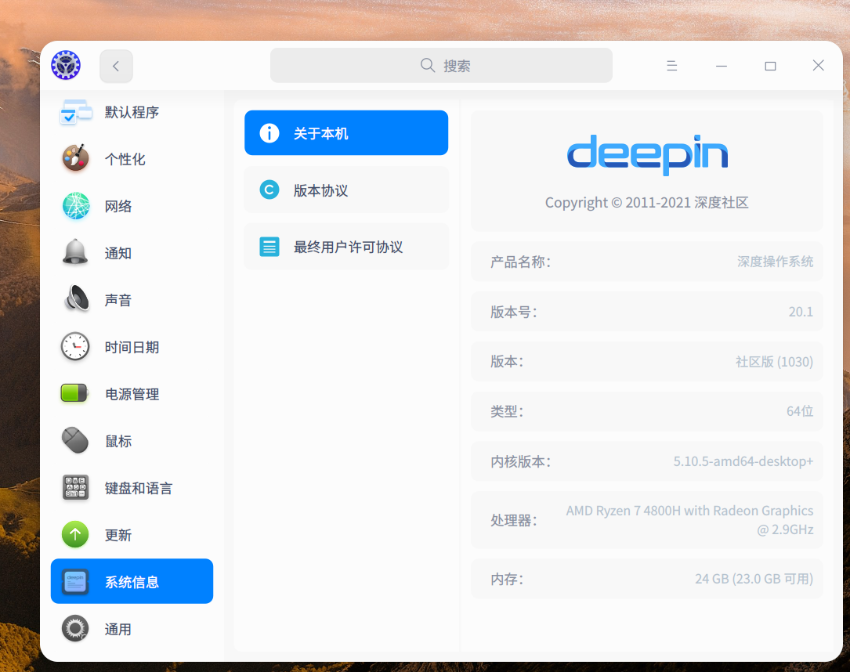Click the 社区版 (1030) edition value

[774, 362]
